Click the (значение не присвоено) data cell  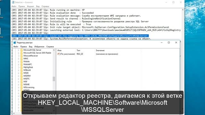click(107, 54)
